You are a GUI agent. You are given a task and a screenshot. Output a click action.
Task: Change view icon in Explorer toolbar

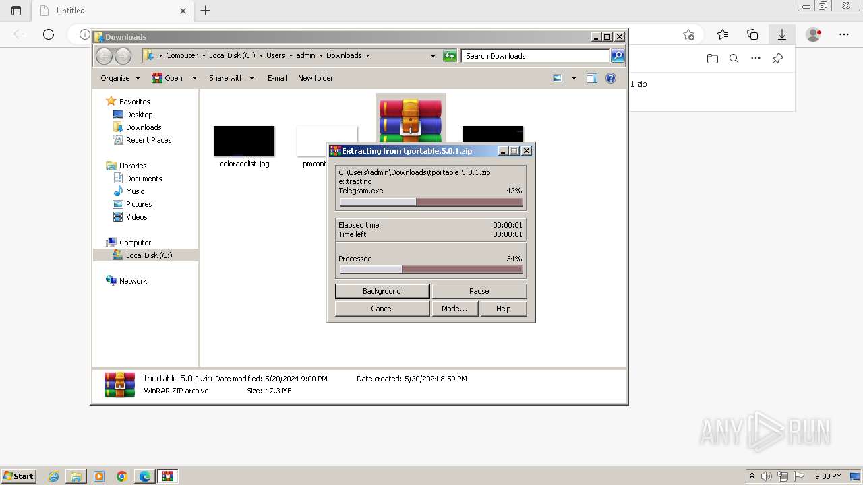[558, 78]
